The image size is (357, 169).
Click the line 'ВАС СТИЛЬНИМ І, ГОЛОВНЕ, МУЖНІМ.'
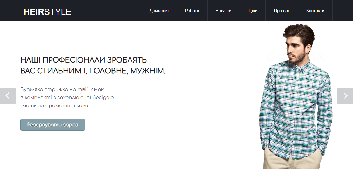[x=93, y=71]
